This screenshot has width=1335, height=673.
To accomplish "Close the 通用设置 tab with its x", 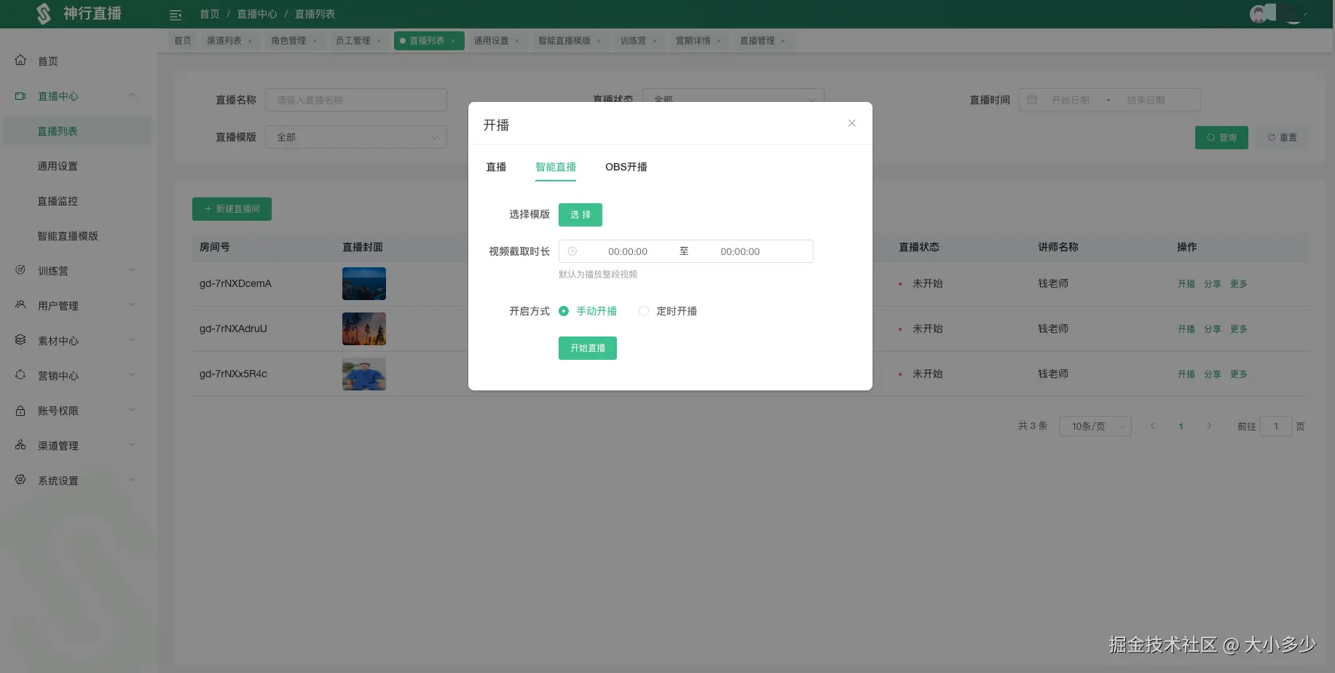I will click(517, 41).
